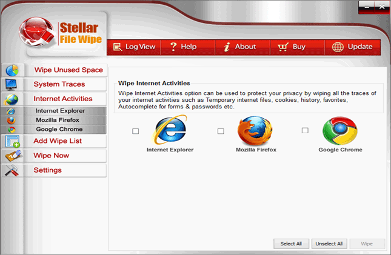Click the Unselect All button
The width and height of the screenshot is (391, 255).
click(329, 243)
